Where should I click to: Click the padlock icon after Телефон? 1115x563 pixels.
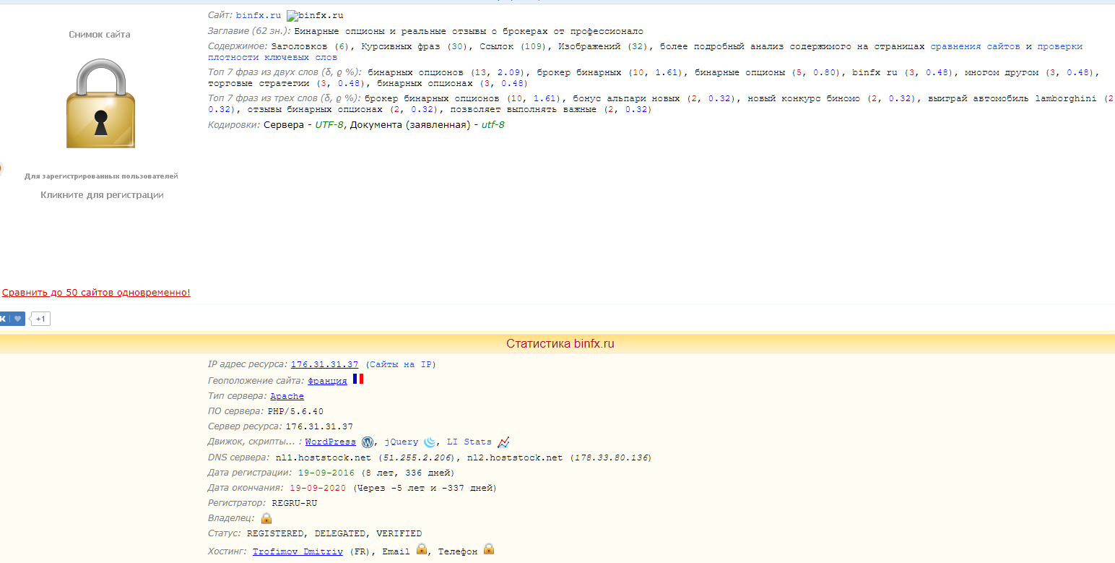[x=489, y=550]
